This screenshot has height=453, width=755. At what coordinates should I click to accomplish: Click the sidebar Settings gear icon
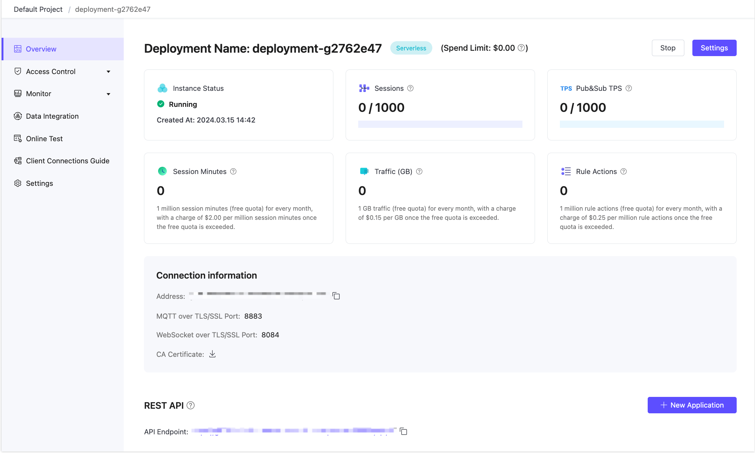pyautogui.click(x=18, y=183)
